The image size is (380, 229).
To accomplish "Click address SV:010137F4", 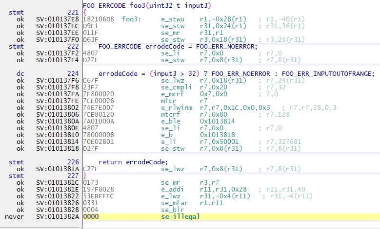I will pos(58,60).
